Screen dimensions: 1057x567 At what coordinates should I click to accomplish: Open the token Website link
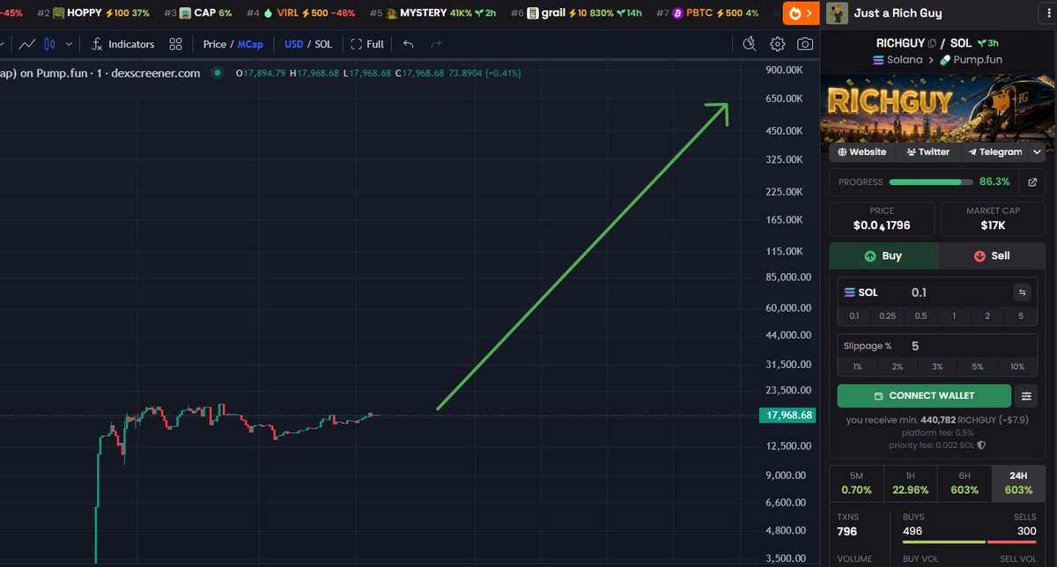tap(862, 151)
